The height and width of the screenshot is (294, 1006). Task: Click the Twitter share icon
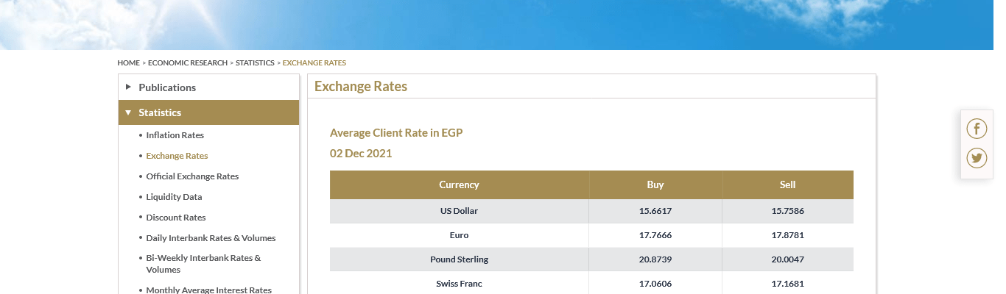point(977,158)
